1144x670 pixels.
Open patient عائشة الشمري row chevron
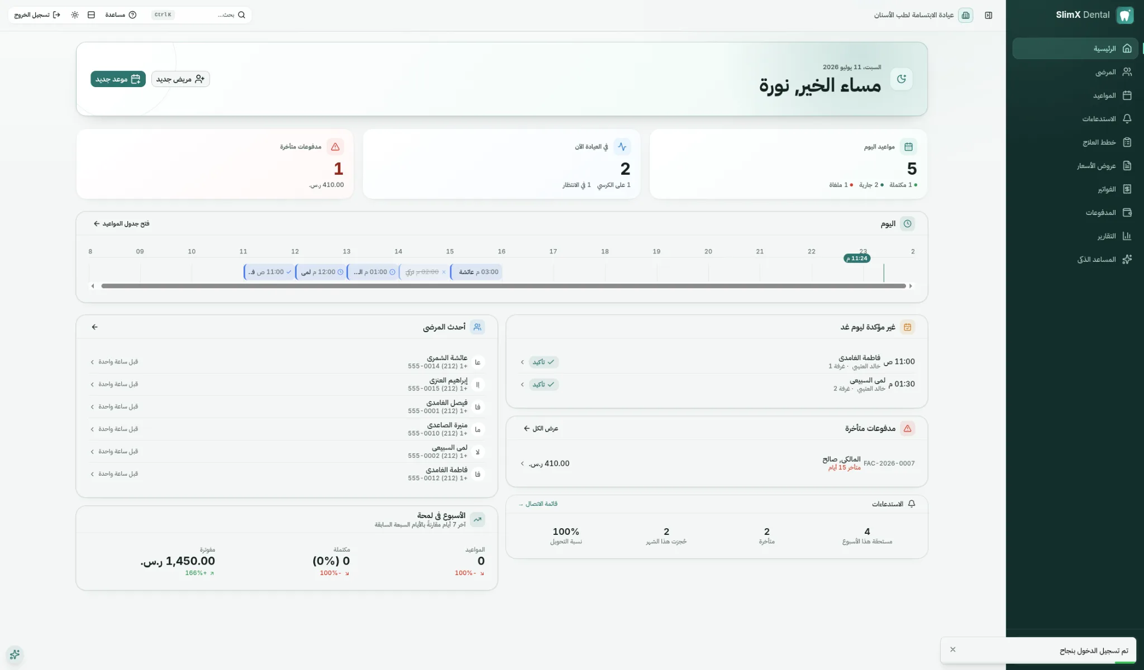(x=92, y=362)
